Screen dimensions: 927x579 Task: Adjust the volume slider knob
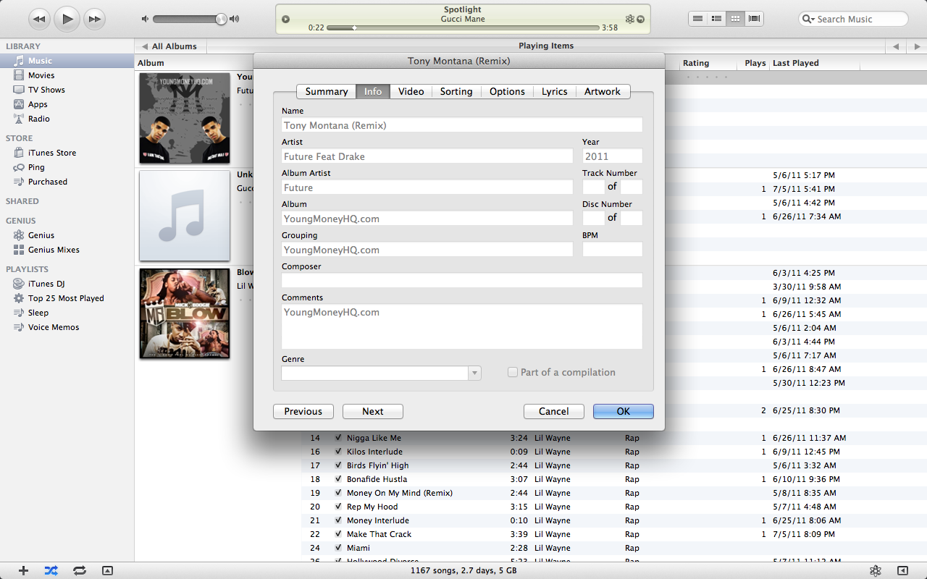[x=221, y=19]
